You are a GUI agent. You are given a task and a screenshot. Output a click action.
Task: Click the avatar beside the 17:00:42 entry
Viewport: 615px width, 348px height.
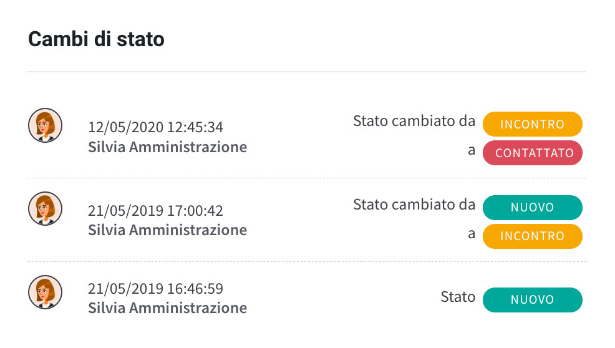45,208
